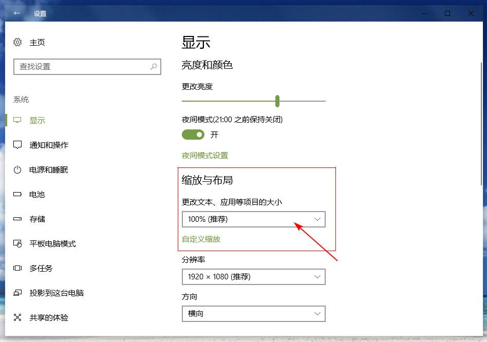Screen dimensions: 487x342
Task: Close the 设置 window
Action: (471, 13)
